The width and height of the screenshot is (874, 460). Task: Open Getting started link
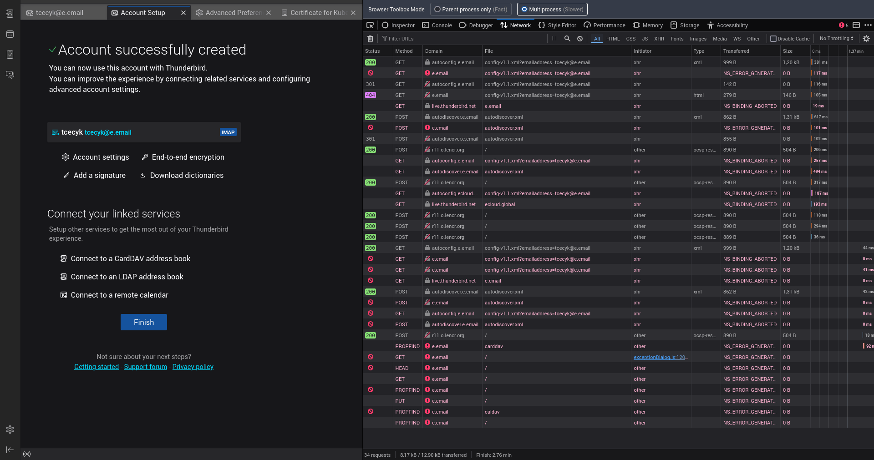point(97,367)
